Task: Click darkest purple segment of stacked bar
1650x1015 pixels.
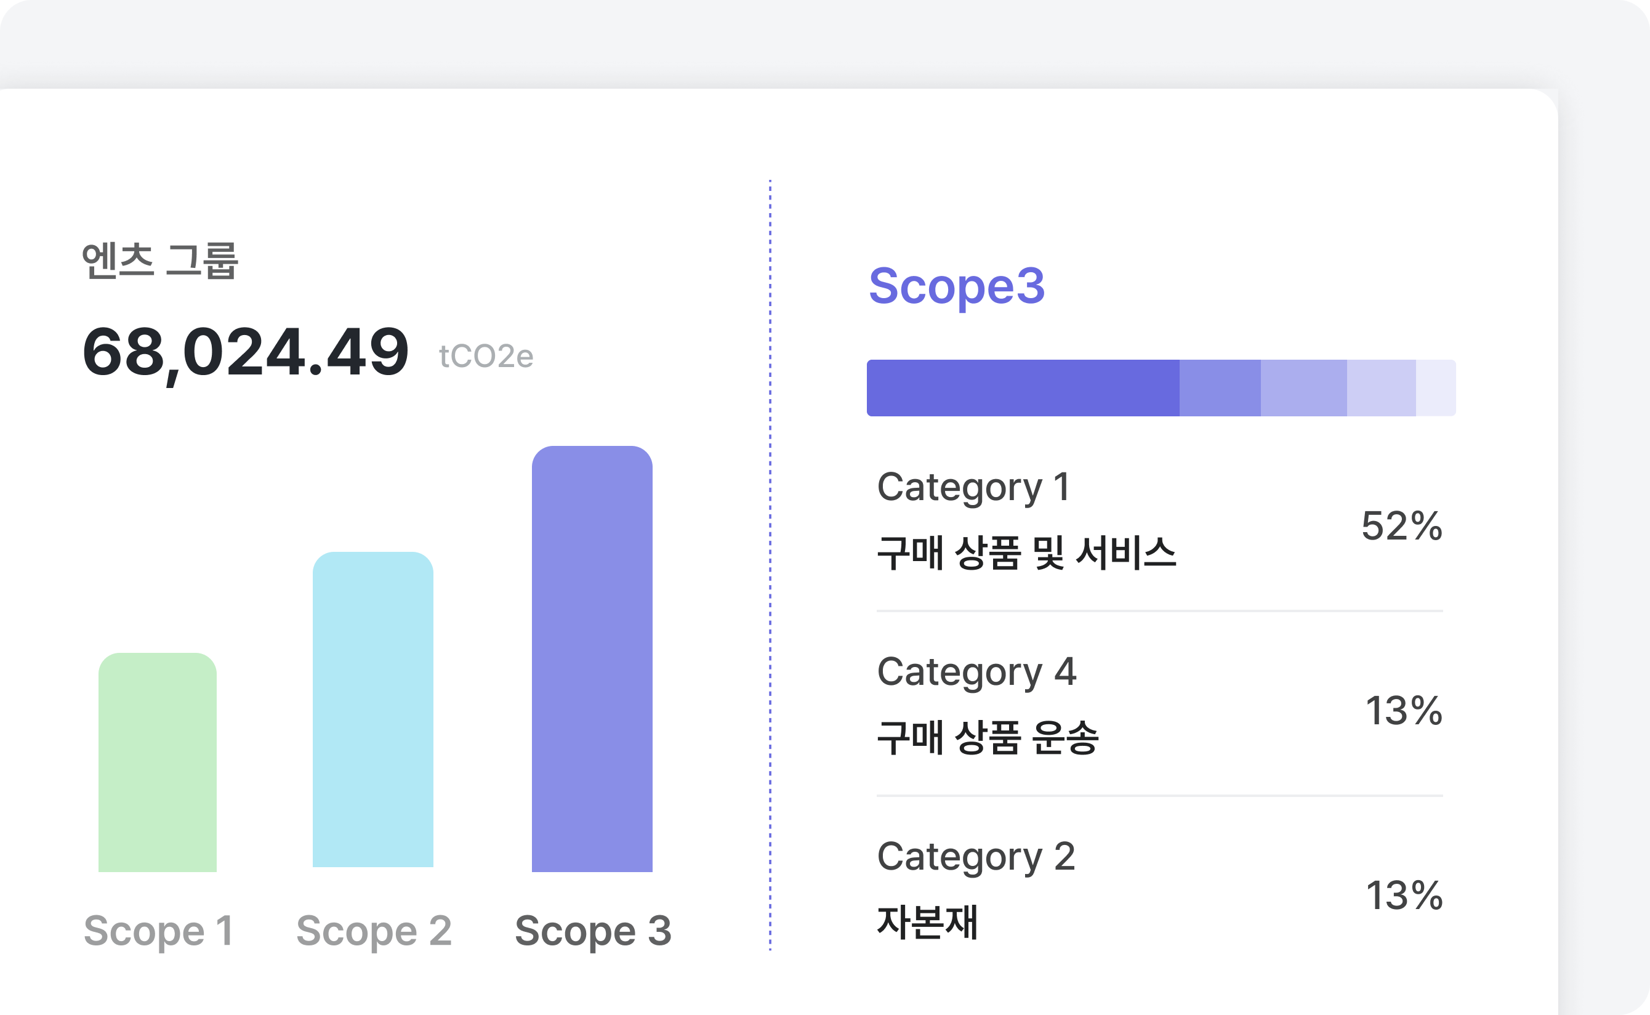Action: pyautogui.click(x=1023, y=388)
